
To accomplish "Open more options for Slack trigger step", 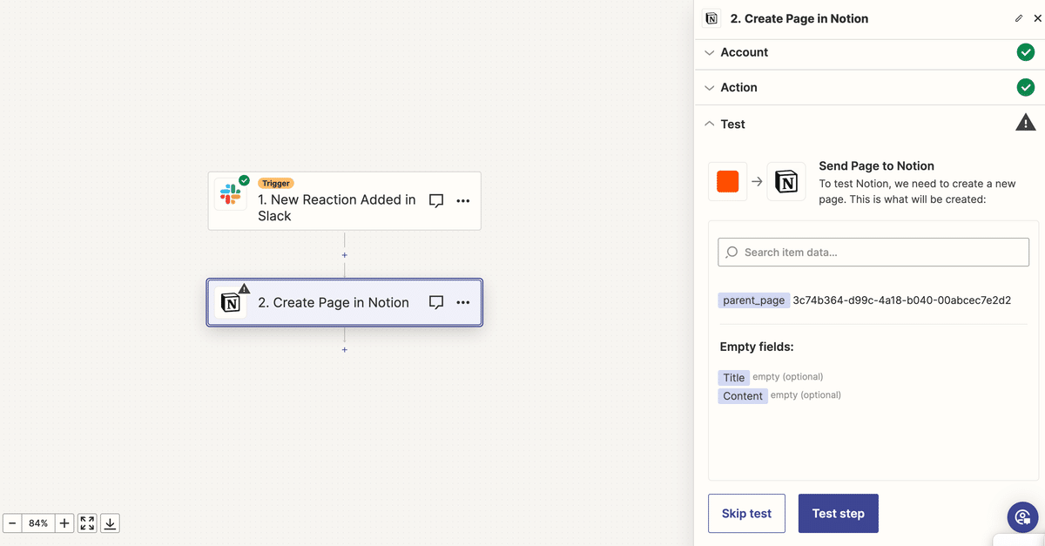I will tap(463, 200).
